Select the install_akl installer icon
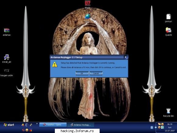177x133 pixels. click(7, 59)
